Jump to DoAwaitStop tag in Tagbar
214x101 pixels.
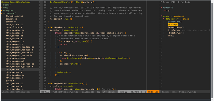[x=175, y=27]
